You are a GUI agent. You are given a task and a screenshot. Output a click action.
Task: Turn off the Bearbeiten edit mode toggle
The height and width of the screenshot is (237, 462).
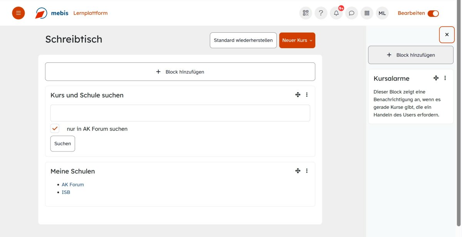[x=433, y=13]
